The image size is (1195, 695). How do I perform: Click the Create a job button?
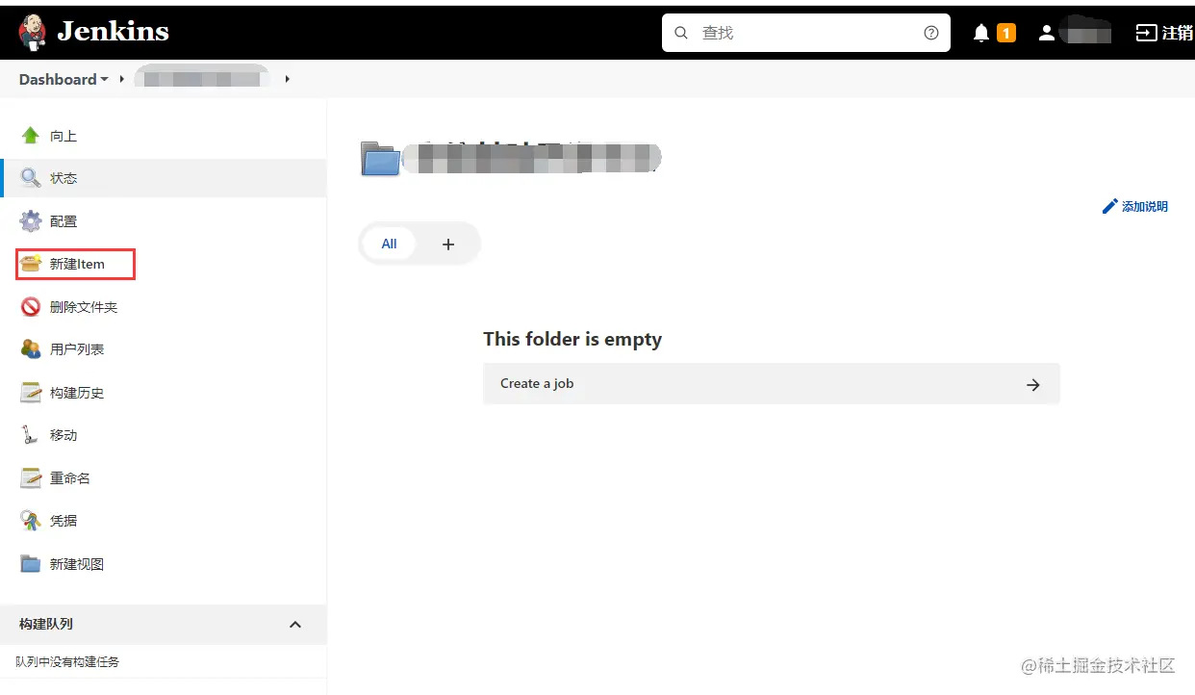(772, 383)
